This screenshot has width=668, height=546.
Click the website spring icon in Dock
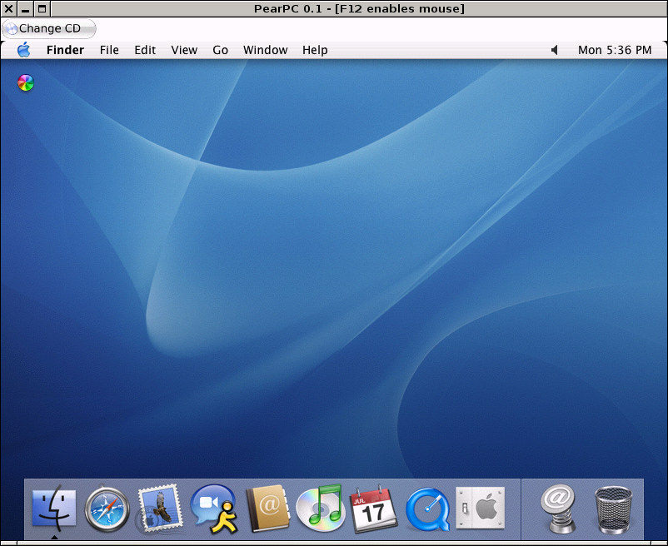pos(561,508)
